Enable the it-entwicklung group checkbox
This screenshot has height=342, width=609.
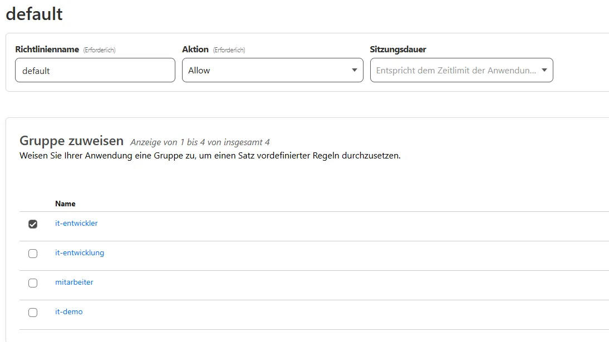click(x=33, y=254)
